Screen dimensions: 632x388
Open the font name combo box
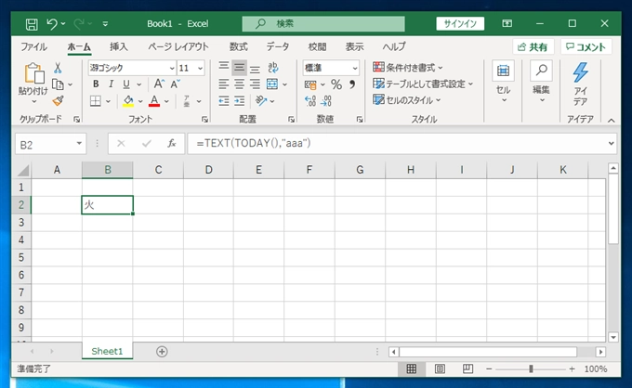131,68
